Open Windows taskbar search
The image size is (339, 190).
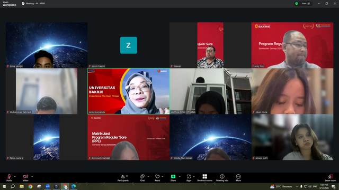coord(13,186)
